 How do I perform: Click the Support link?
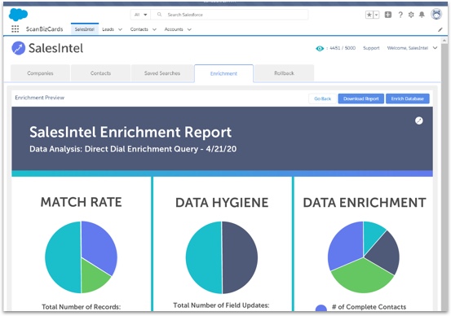(371, 48)
